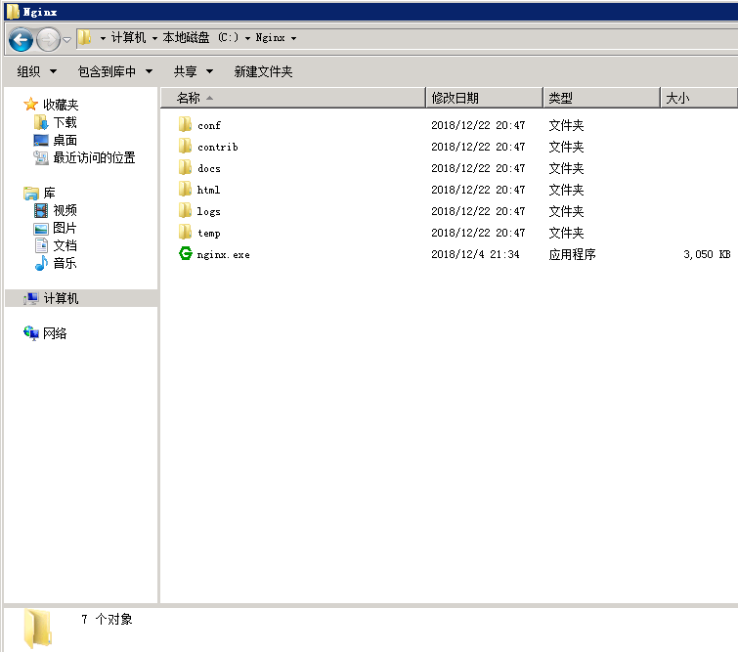Viewport: 738px width, 652px height.
Task: Open 视频 library
Action: pyautogui.click(x=65, y=210)
